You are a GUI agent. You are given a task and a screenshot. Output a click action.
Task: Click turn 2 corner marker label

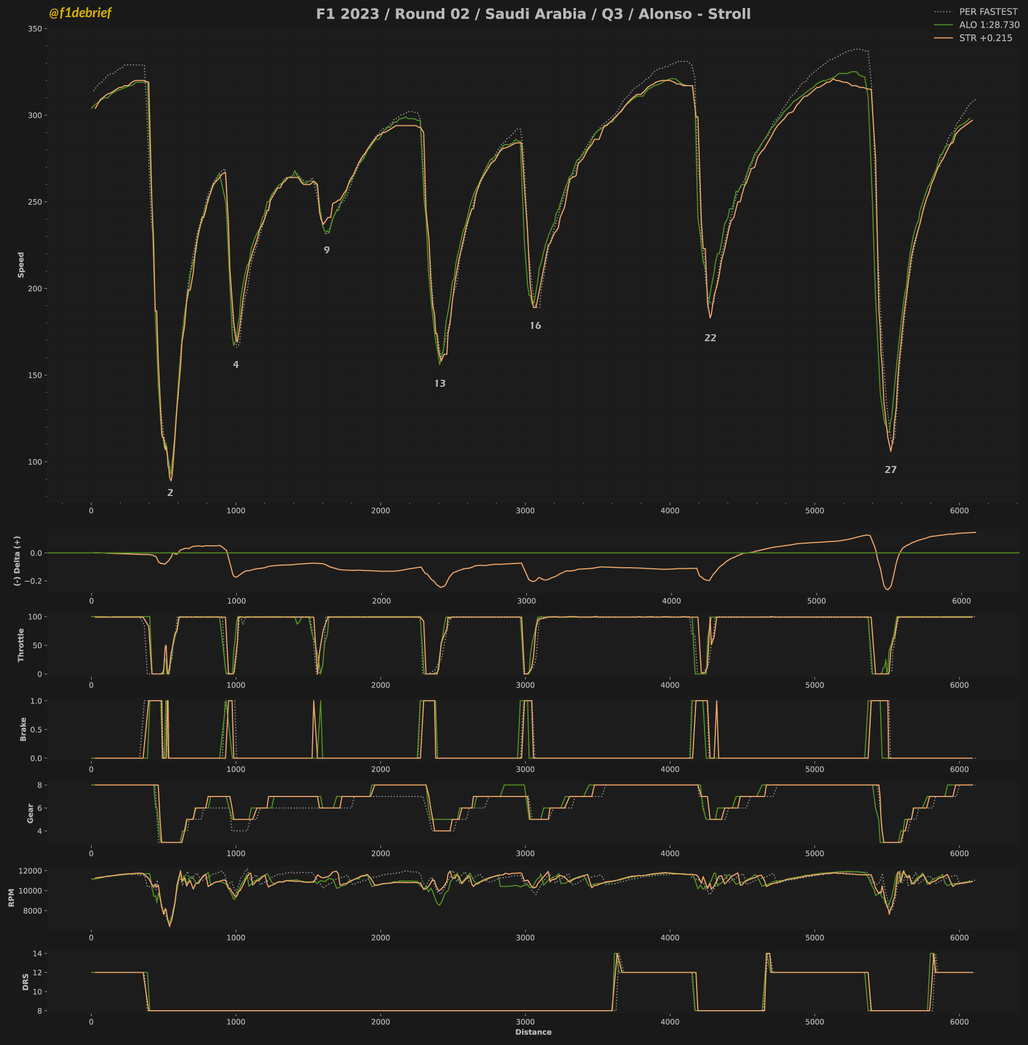point(170,493)
